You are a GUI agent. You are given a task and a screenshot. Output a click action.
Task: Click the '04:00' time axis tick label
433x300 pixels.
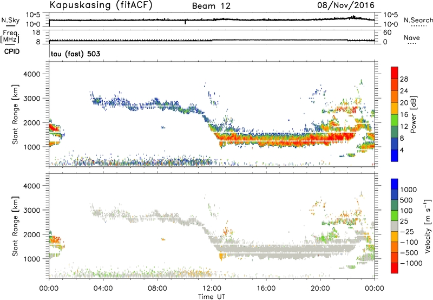coord(103,289)
